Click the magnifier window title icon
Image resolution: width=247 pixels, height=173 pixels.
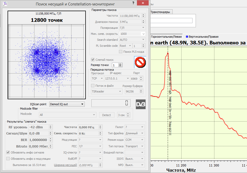(x=5, y=4)
